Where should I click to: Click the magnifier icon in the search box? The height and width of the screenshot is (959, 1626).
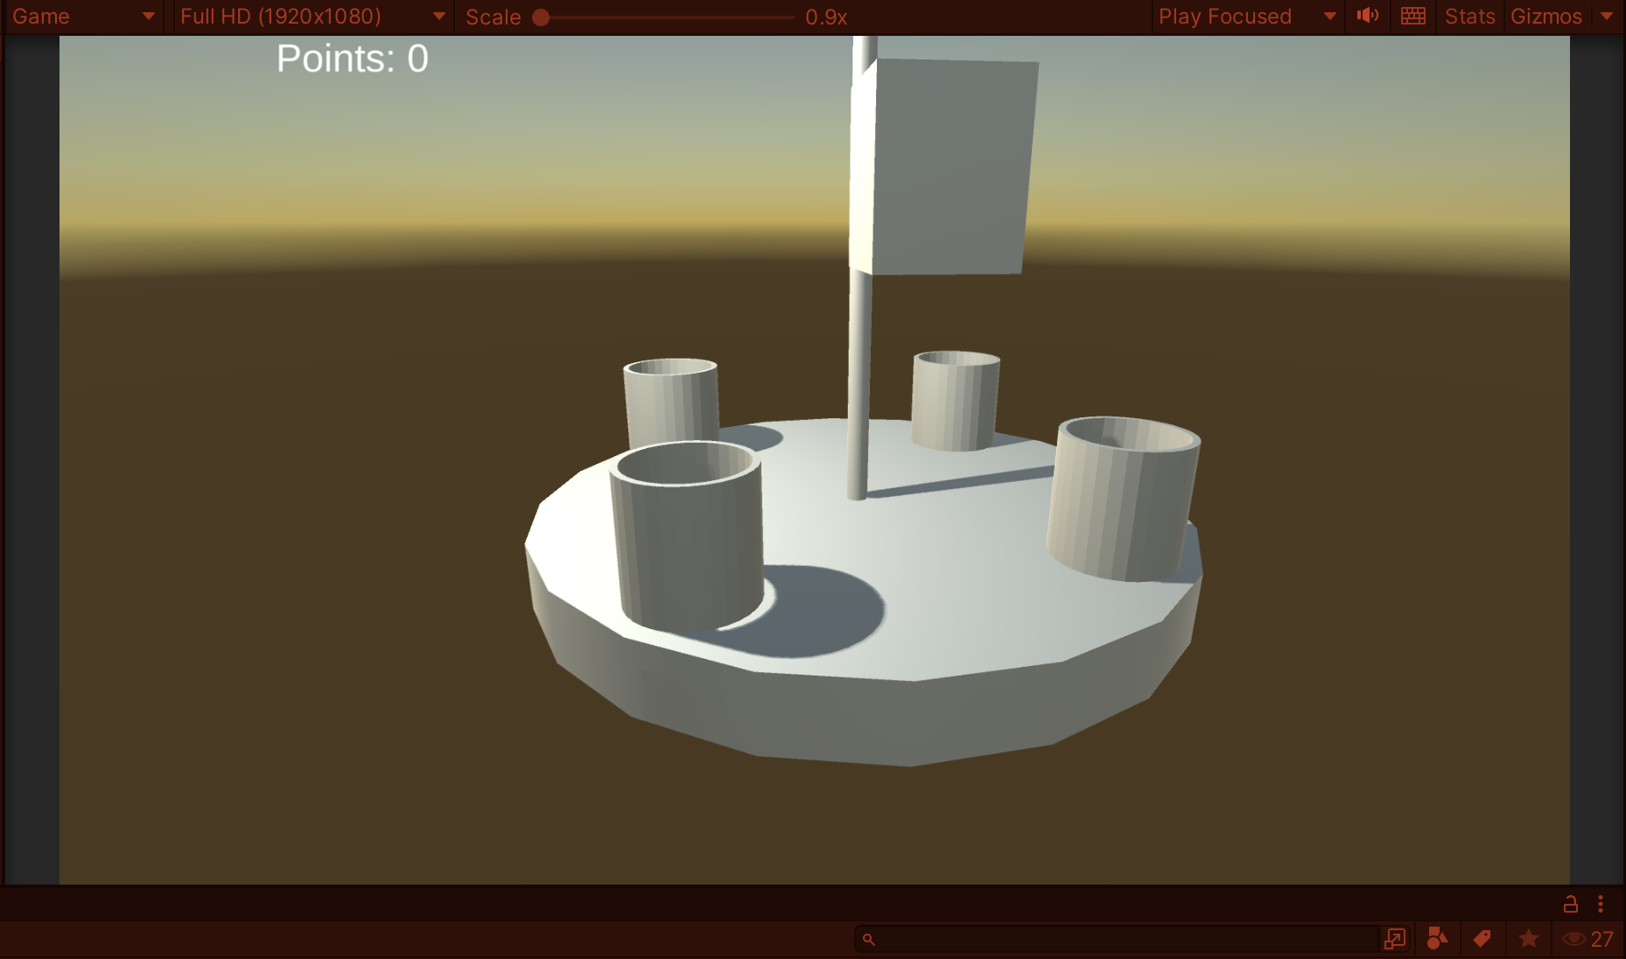868,939
